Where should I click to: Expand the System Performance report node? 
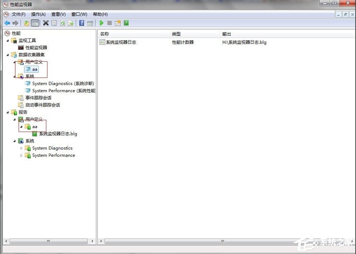[x=21, y=155]
